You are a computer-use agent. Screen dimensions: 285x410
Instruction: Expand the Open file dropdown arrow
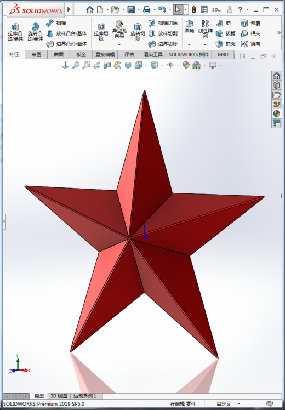coord(123,10)
